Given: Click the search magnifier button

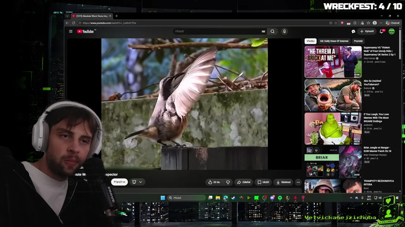Looking at the screenshot, I should coord(272,31).
